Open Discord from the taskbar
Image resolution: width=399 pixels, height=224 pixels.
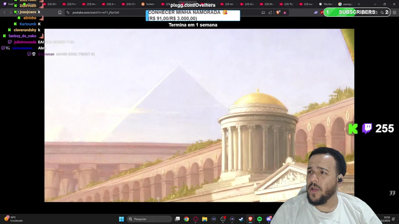[x=269, y=219]
